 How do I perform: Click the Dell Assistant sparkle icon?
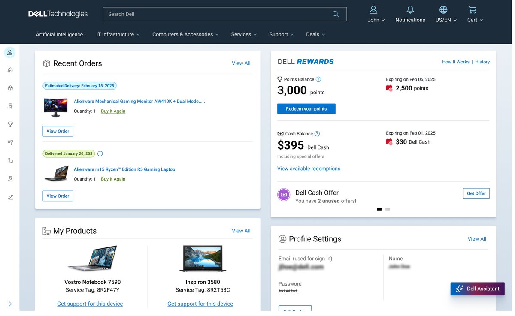click(x=459, y=289)
